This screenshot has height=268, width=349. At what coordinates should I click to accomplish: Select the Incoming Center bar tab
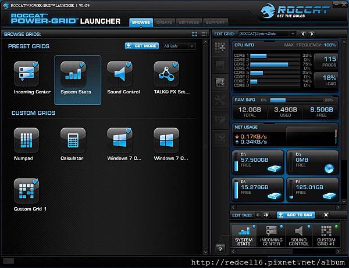tap(271, 236)
